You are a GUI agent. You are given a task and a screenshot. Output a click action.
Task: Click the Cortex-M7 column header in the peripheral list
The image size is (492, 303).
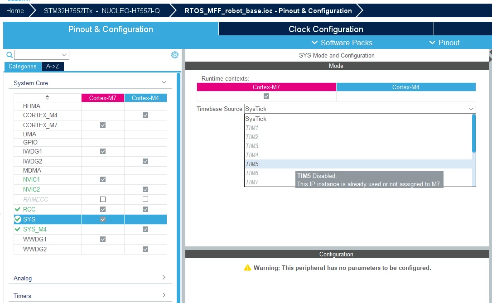click(102, 98)
